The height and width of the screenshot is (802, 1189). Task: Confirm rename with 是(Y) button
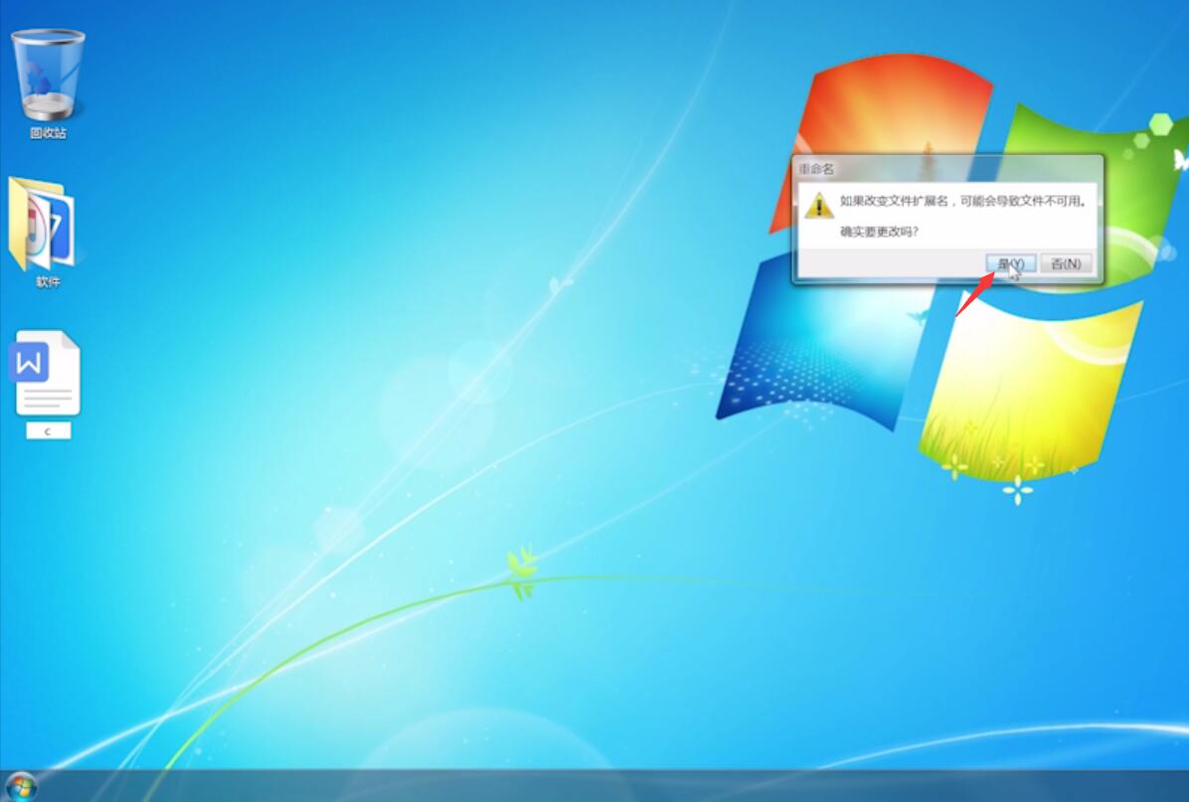[1011, 263]
